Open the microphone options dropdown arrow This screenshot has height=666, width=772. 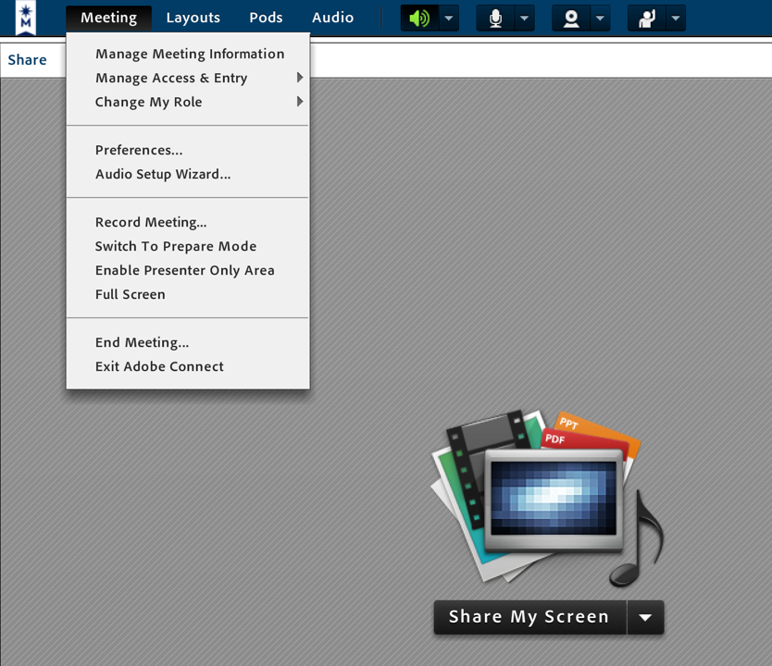[525, 18]
